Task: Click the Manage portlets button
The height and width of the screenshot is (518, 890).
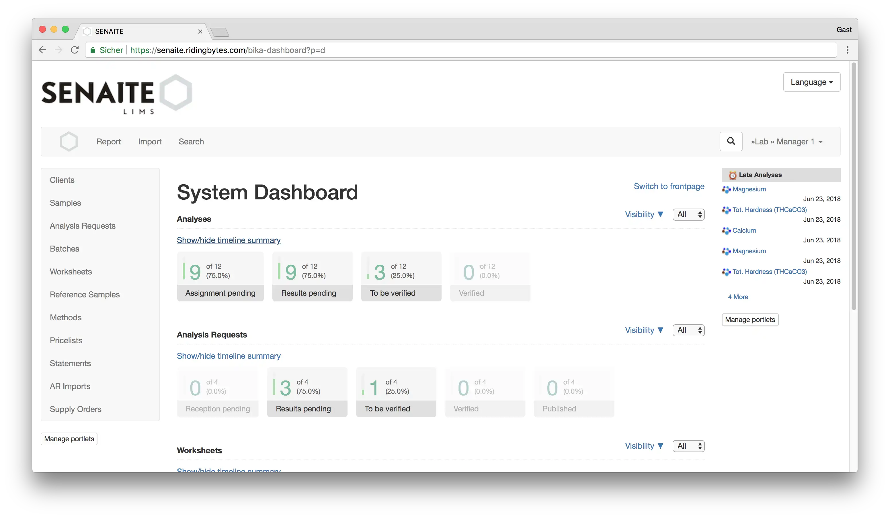Action: point(750,319)
